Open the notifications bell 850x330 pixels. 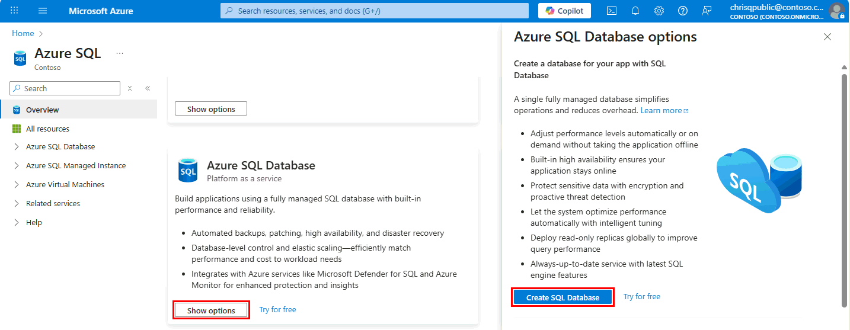tap(635, 11)
